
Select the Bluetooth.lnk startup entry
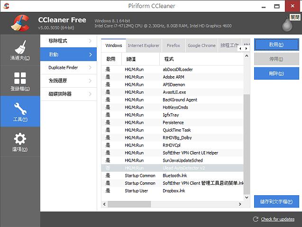coord(173,176)
